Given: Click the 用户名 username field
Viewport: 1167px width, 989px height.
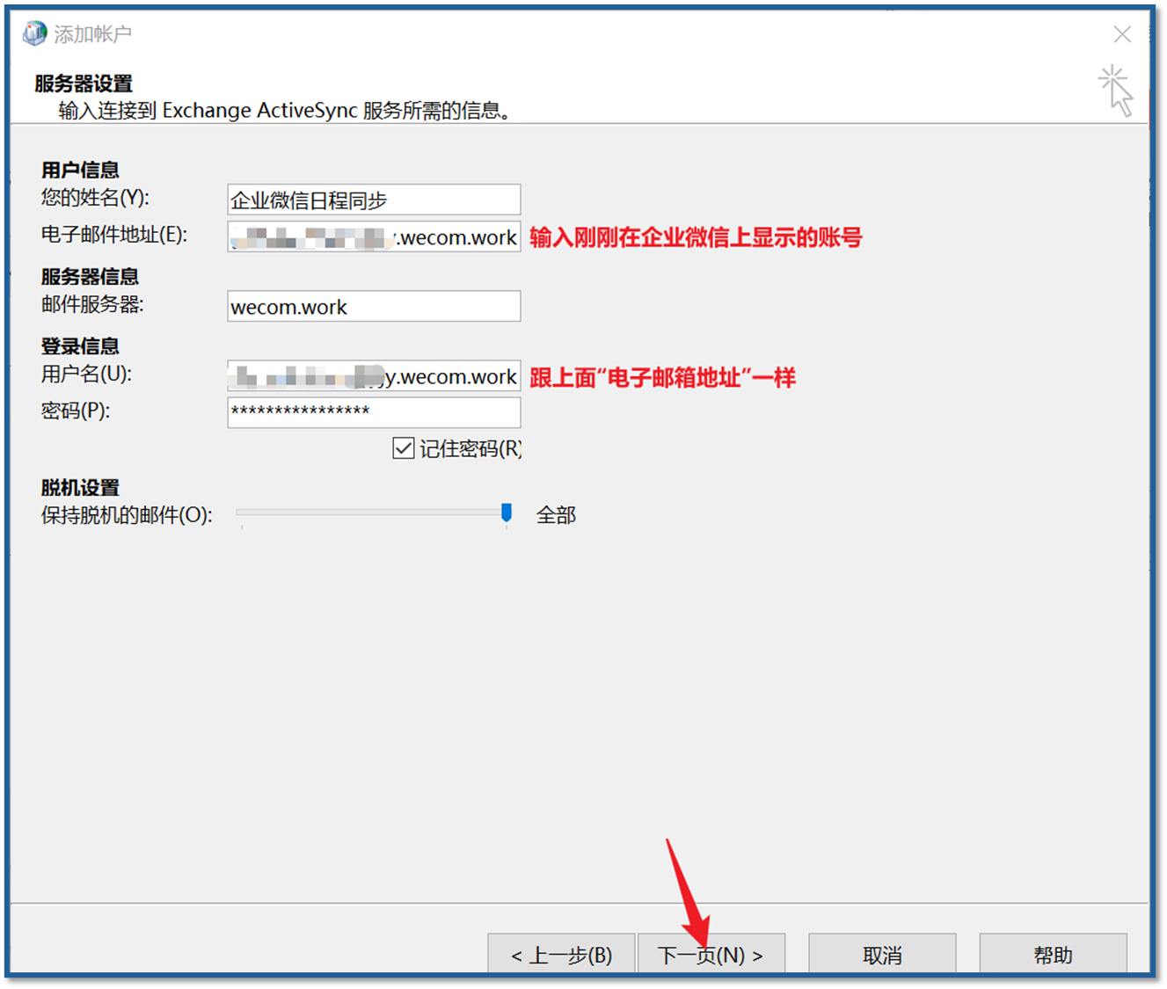Looking at the screenshot, I should coord(374,376).
